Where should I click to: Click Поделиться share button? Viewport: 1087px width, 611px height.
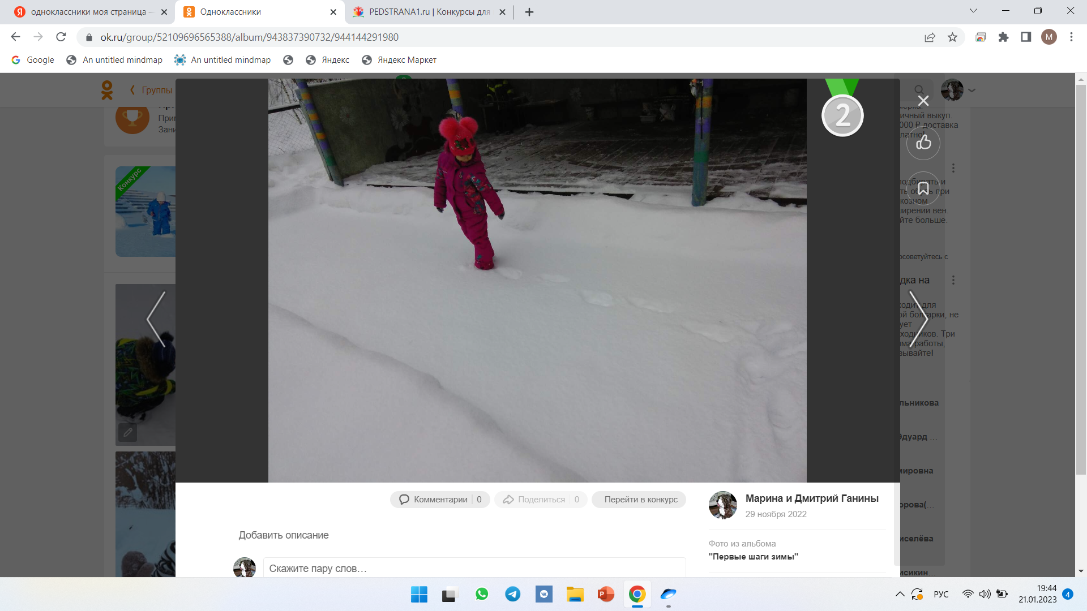[541, 500]
